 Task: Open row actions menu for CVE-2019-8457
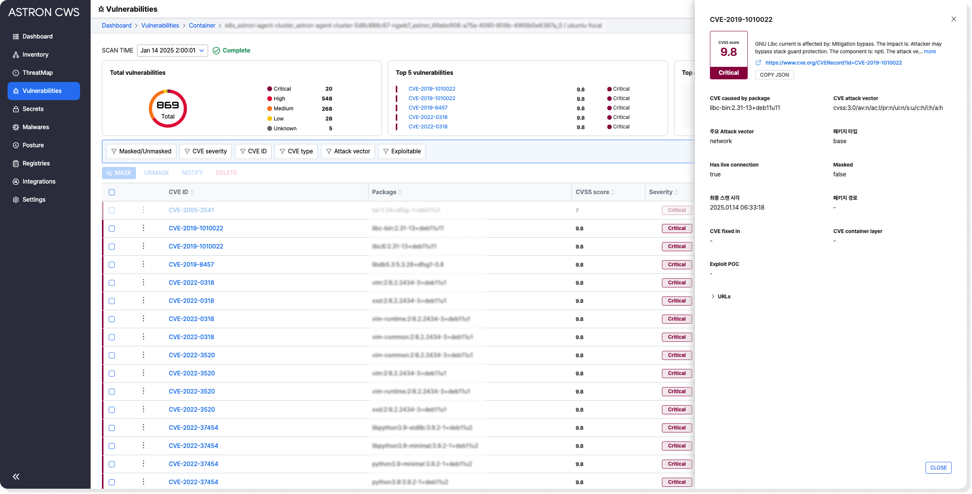click(143, 264)
